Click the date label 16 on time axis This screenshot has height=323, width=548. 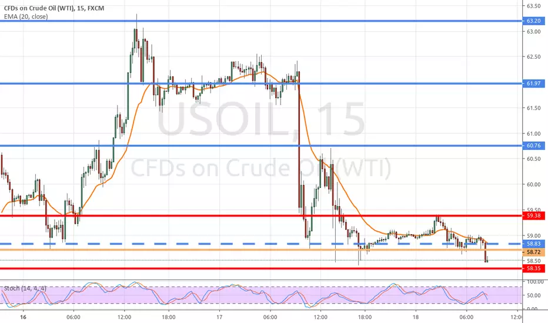23,317
